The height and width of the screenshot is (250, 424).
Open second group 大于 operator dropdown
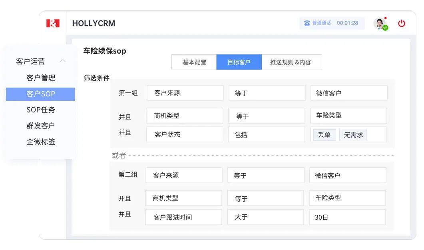266,217
